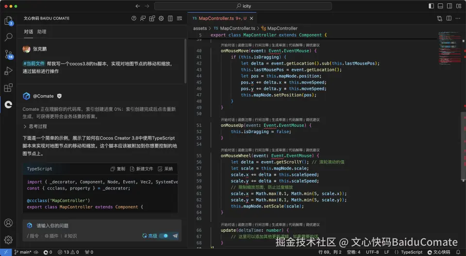Change LF end-of-line sequence in status bar
This screenshot has width=466, height=256.
pos(387,252)
